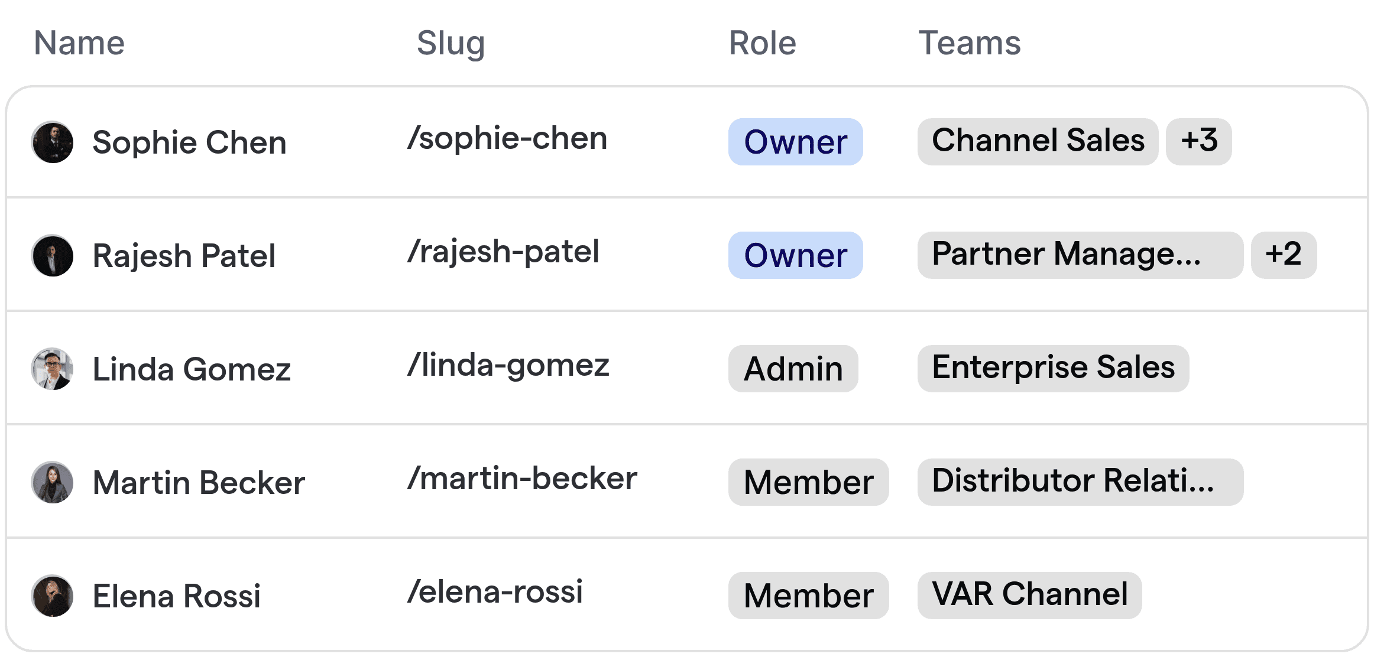This screenshot has width=1374, height=657.
Task: Open the /sophie-chen slug link
Action: coord(508,138)
